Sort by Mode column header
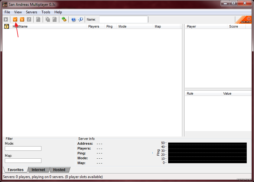Screen dimensions: 254x182 click(x=135, y=26)
